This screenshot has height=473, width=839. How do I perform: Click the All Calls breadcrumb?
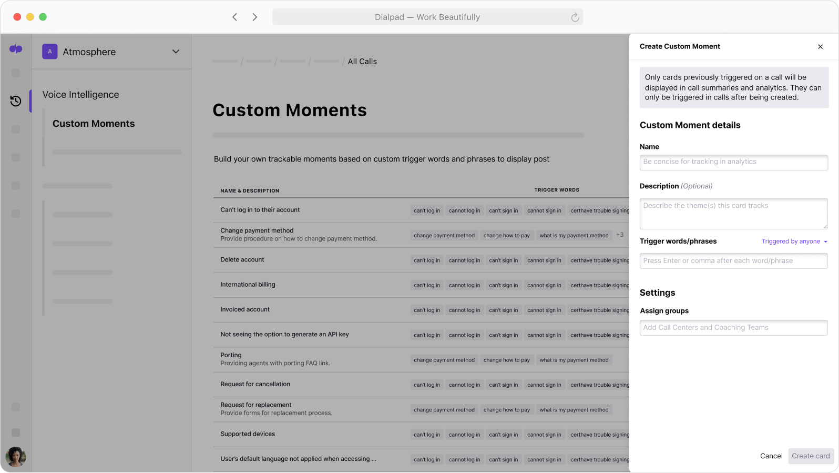(362, 62)
